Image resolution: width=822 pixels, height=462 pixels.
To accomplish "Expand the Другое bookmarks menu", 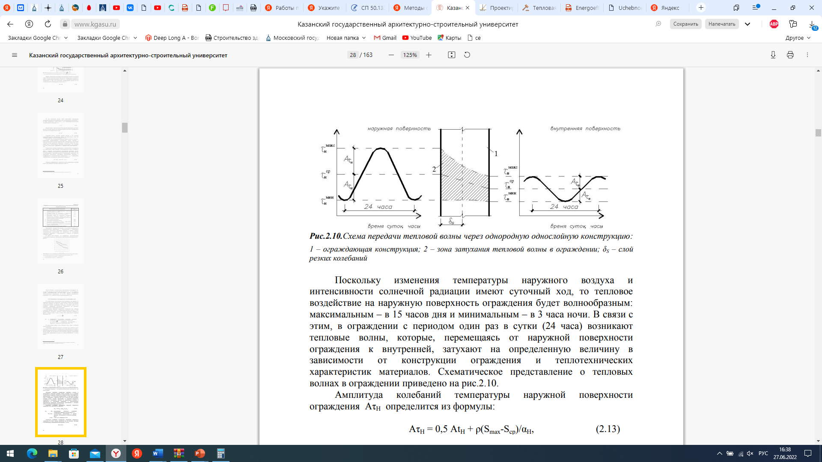I will (798, 38).
